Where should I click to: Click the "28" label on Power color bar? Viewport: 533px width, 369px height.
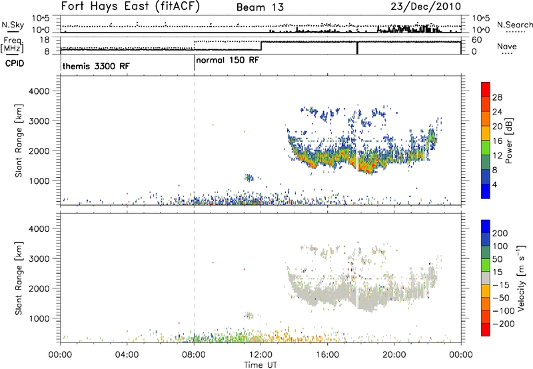[497, 97]
